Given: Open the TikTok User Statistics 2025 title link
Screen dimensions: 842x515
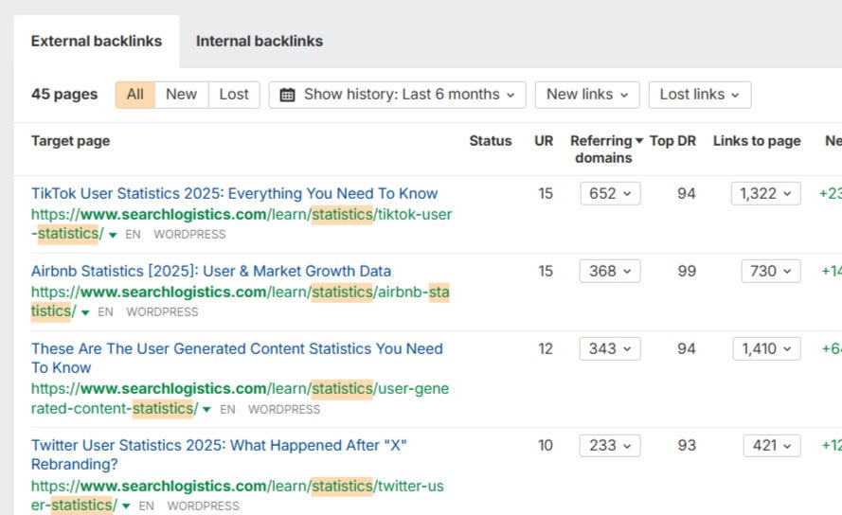Looking at the screenshot, I should click(234, 193).
